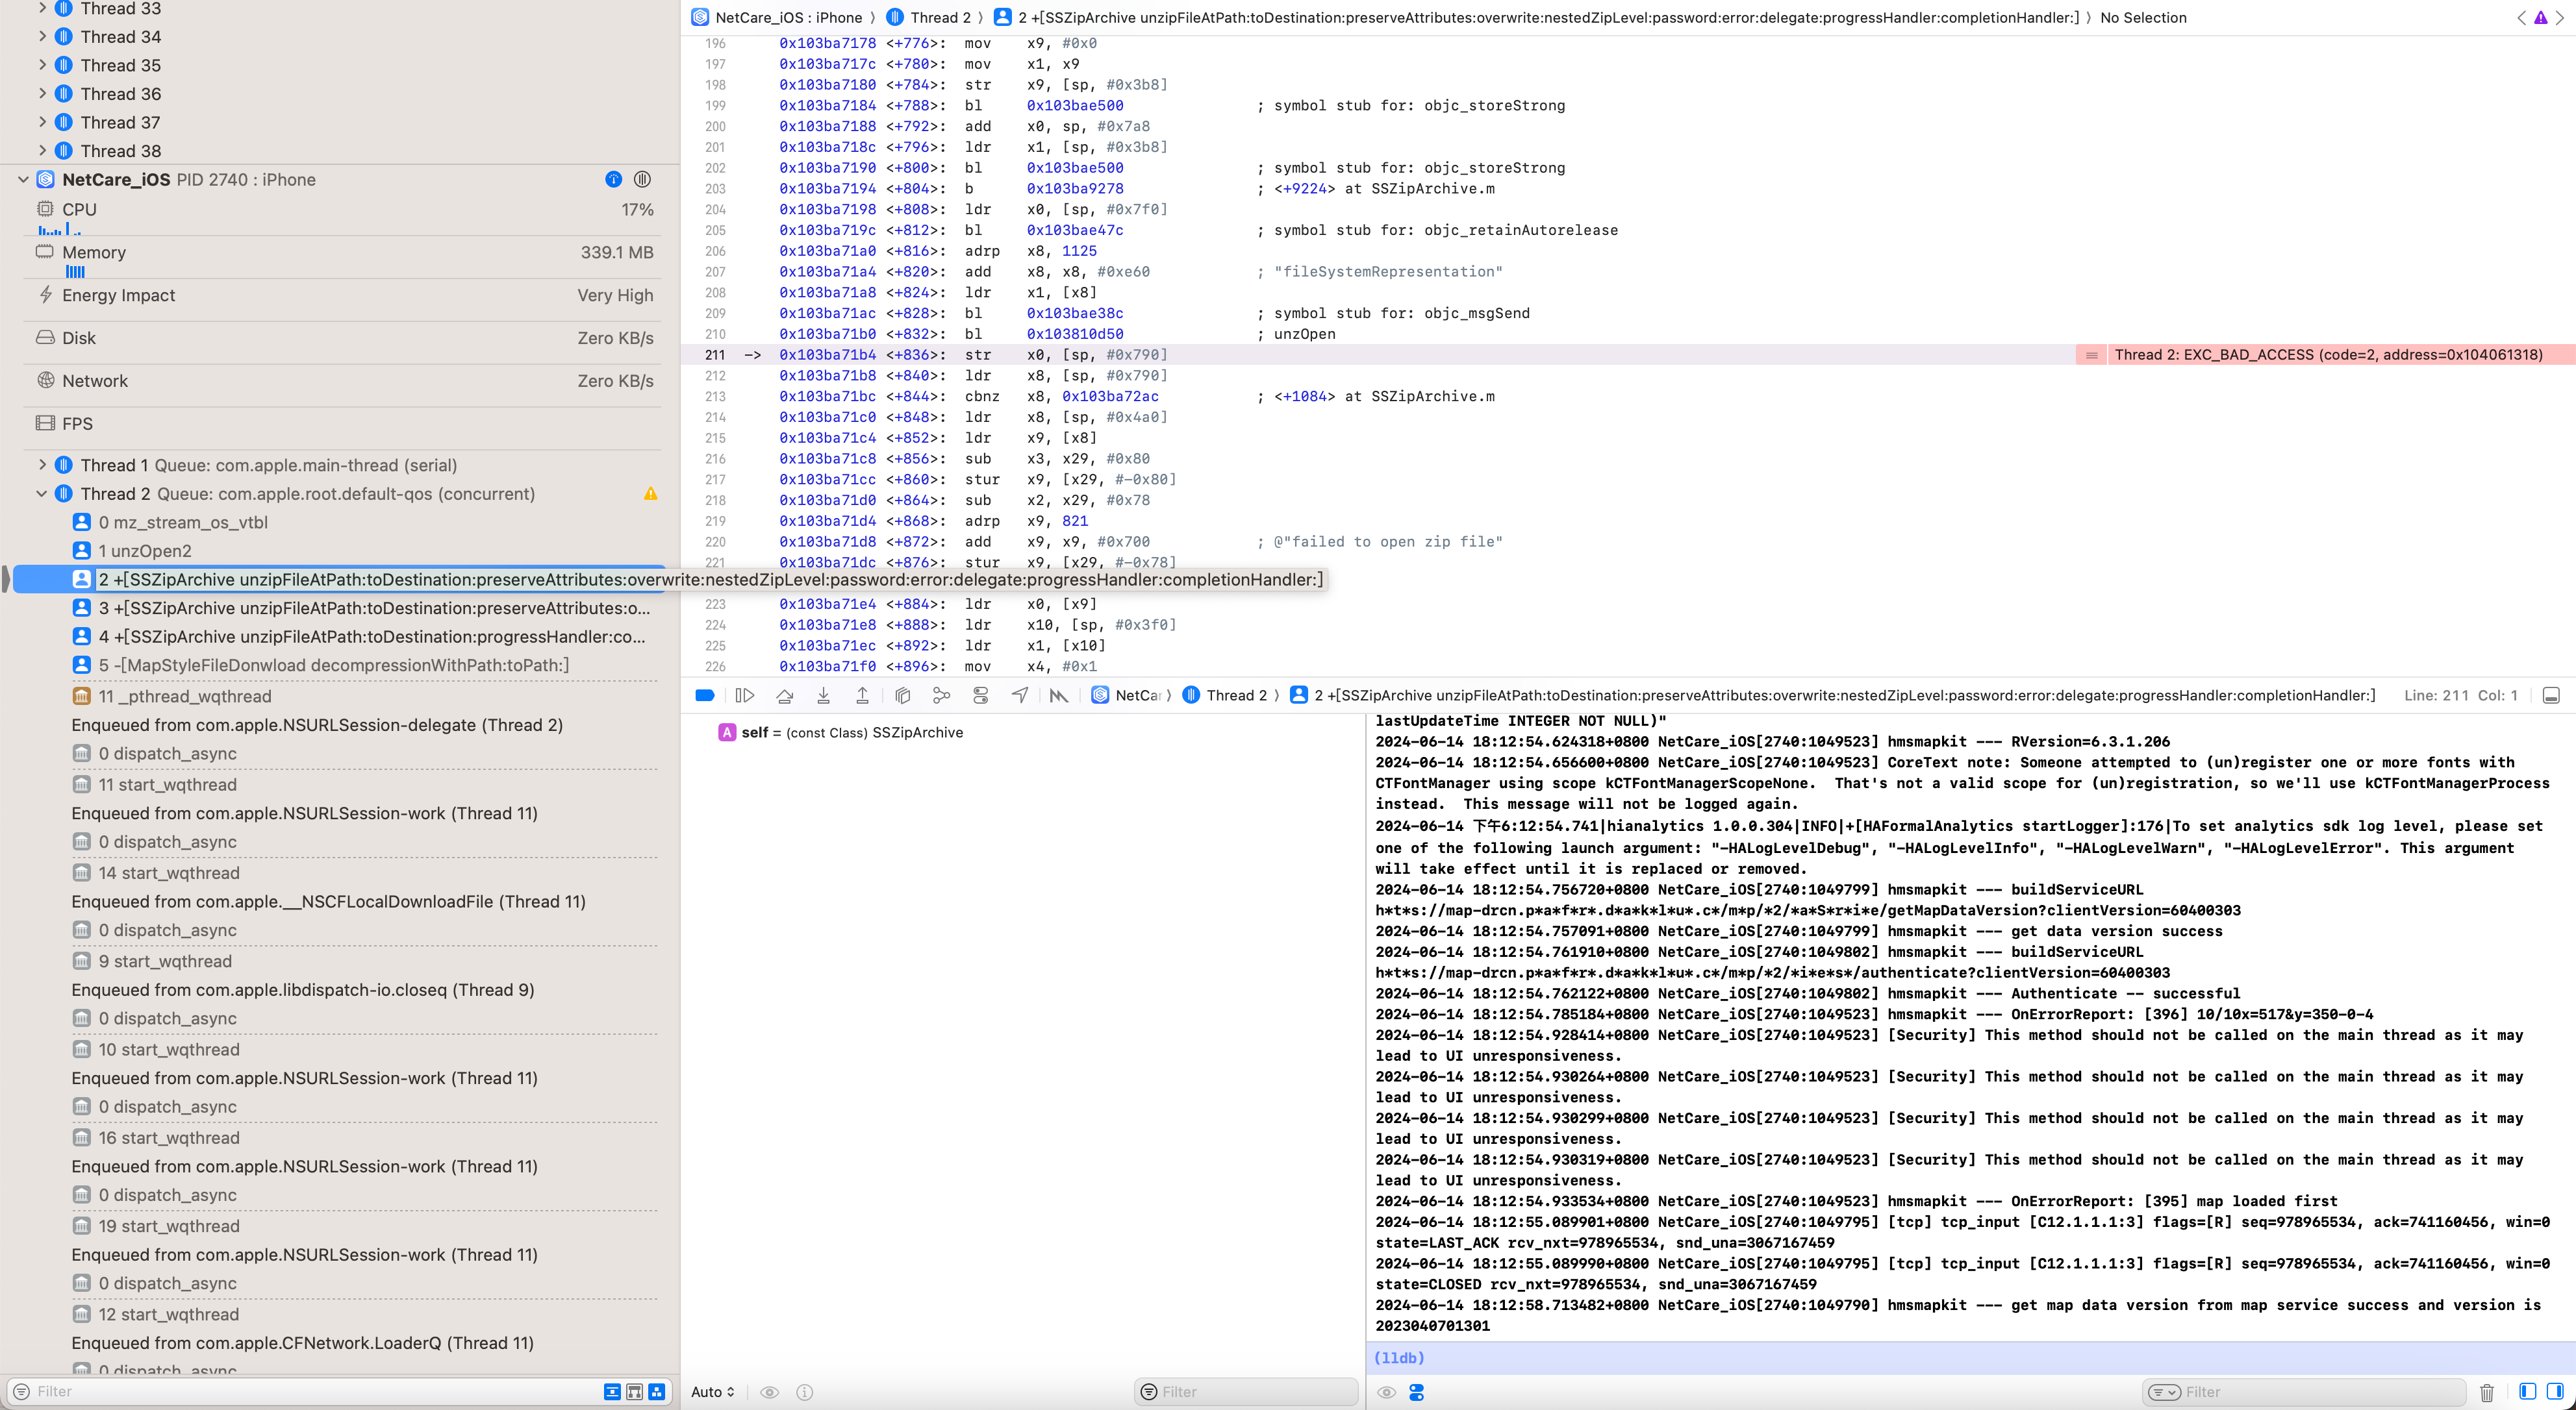
Task: Click NetCare_iOS : iPhone breadcrumb at top
Action: point(776,18)
